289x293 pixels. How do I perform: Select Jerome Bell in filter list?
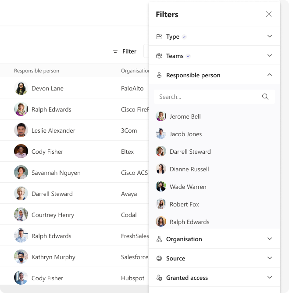[185, 116]
